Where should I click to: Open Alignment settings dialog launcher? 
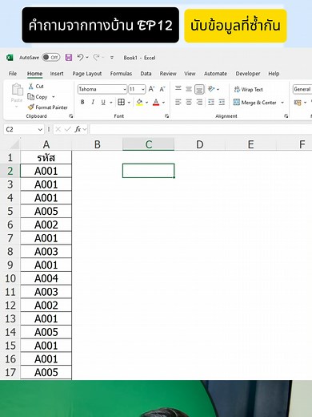(x=286, y=116)
